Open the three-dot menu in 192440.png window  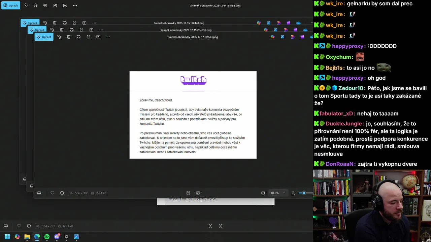(94, 23)
